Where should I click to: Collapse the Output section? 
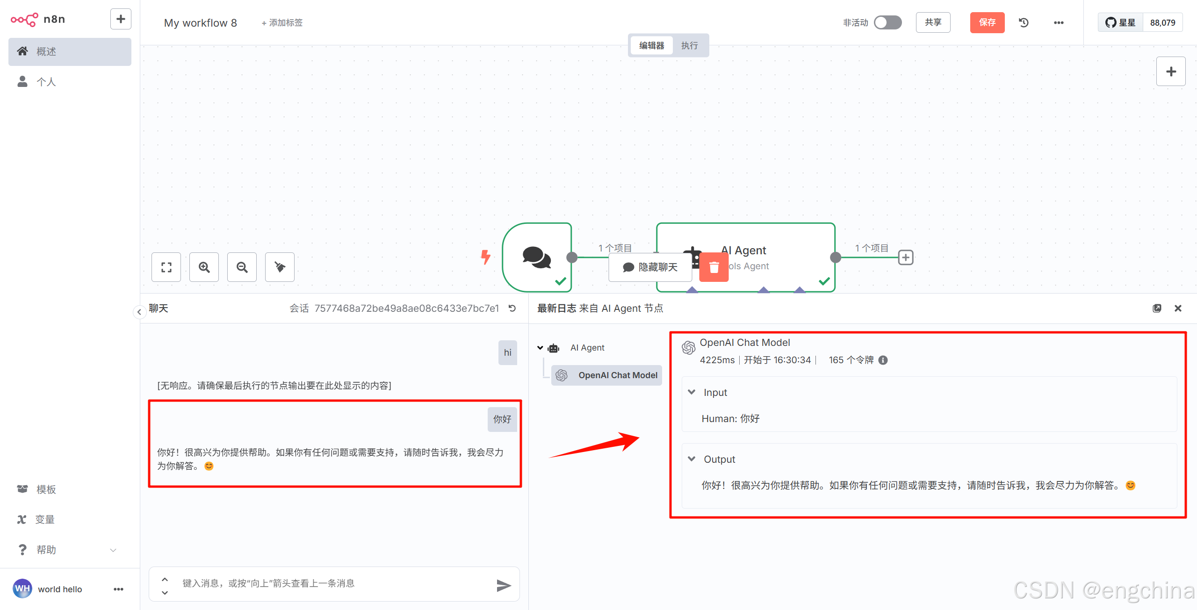692,459
